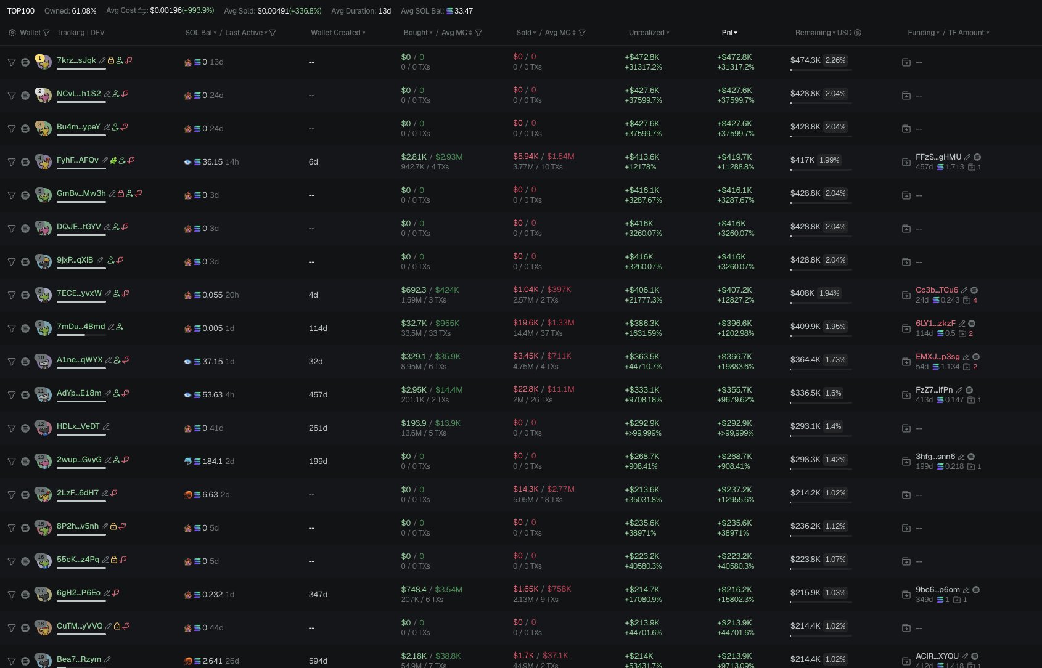The image size is (1042, 668).
Task: Open the Wallet Created sort dropdown
Action: pyautogui.click(x=338, y=33)
